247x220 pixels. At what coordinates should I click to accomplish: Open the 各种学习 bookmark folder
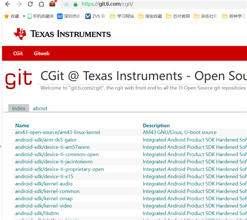[234, 16]
